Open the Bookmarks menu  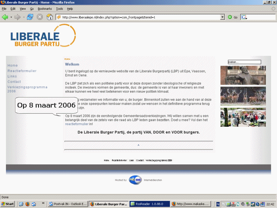coord(44,8)
